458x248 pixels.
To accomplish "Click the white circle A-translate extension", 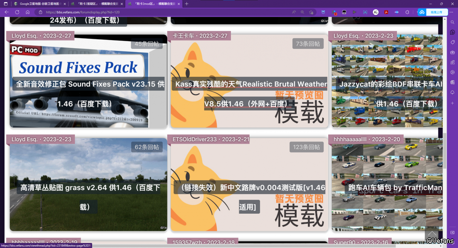I will click(x=376, y=12).
